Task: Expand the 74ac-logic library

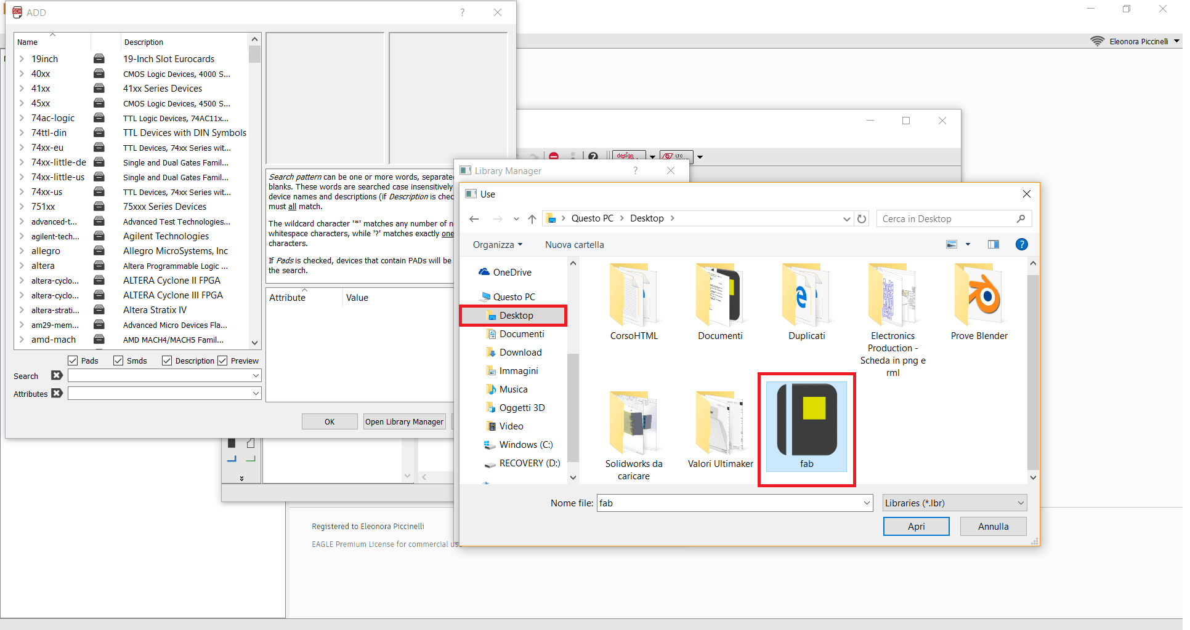Action: coord(22,118)
